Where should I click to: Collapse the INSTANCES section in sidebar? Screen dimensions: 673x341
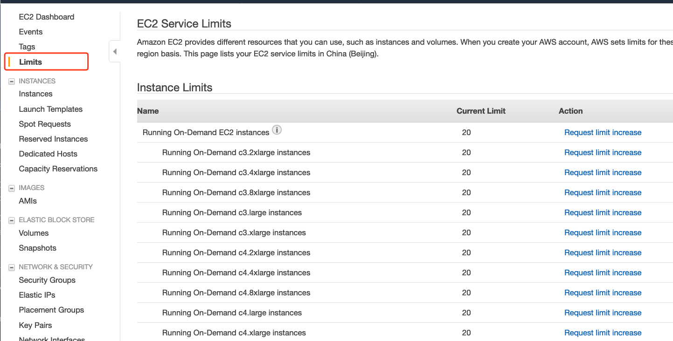tap(12, 82)
